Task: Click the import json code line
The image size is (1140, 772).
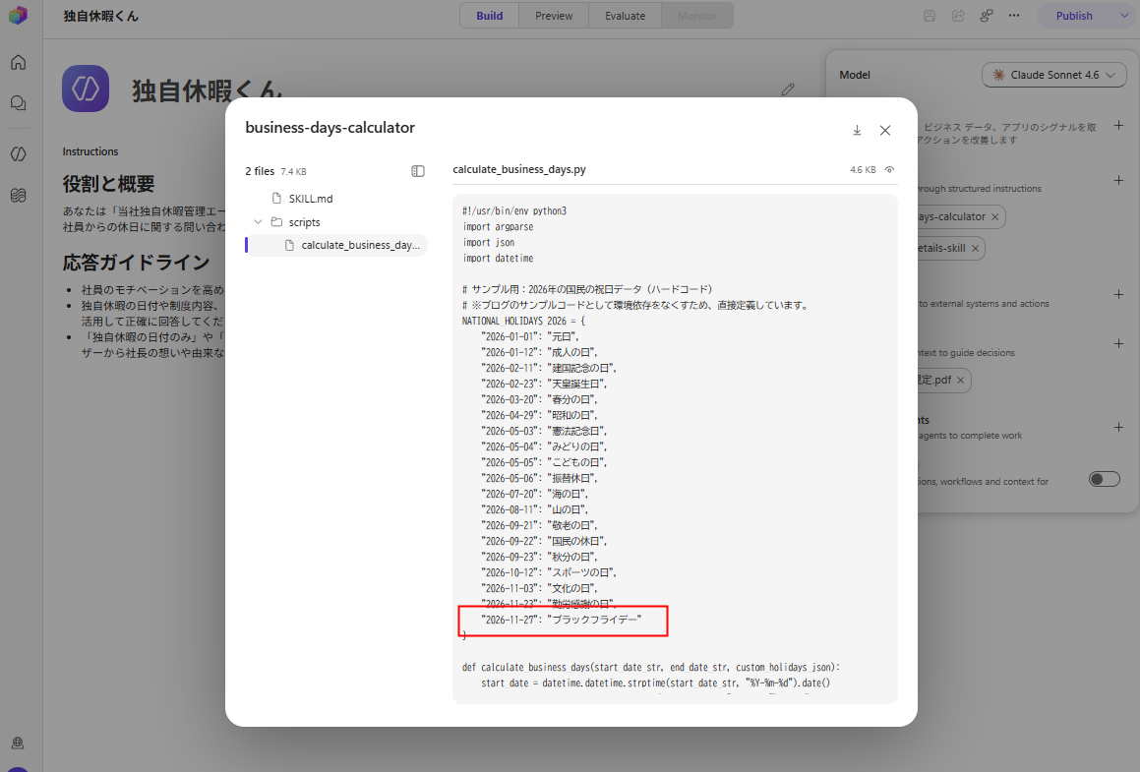Action: [489, 243]
